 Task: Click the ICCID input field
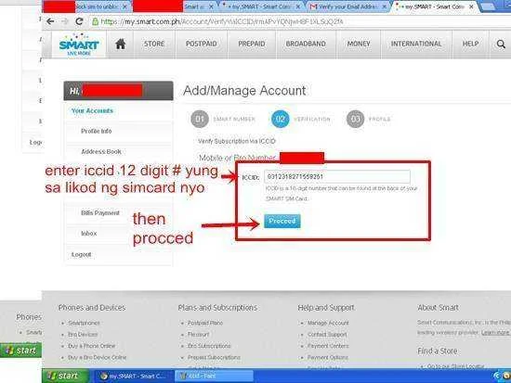tap(337, 177)
